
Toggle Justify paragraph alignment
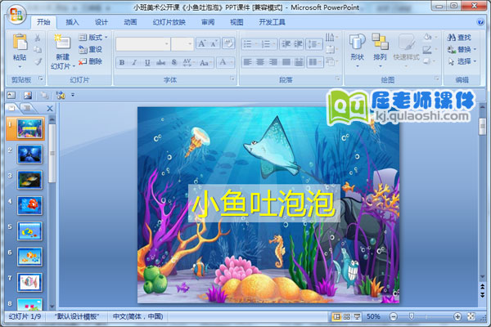click(x=286, y=62)
